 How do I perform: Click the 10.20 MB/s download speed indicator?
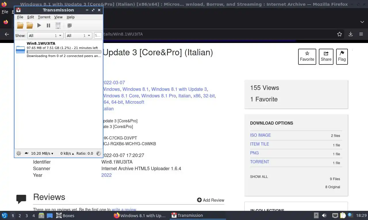(x=42, y=153)
